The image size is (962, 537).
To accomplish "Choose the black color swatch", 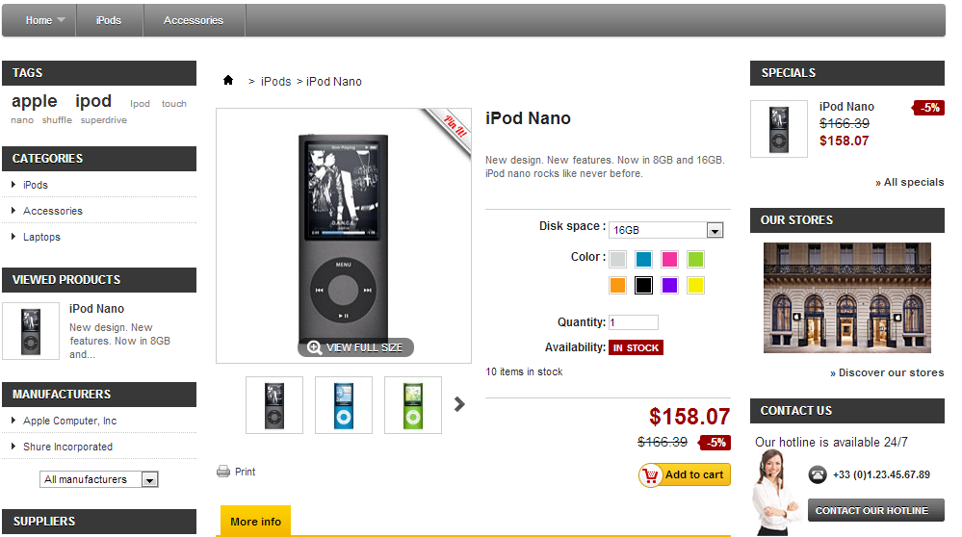I will pyautogui.click(x=643, y=285).
